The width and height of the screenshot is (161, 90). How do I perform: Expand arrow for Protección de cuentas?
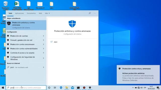(x=44, y=36)
